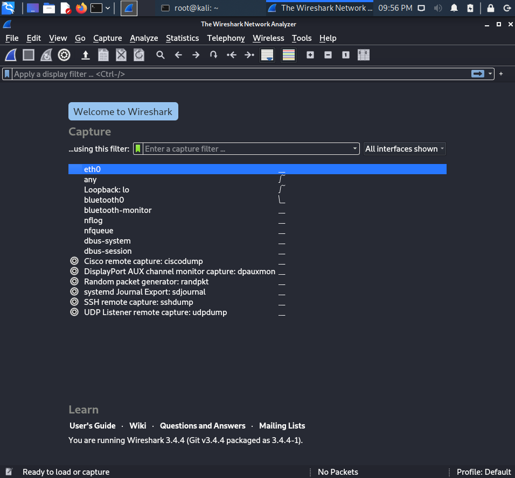Open the File menu
This screenshot has width=515, height=478.
(12, 38)
